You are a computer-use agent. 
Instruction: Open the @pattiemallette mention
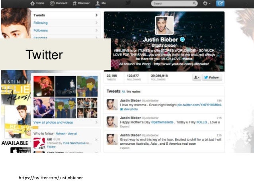162,122
